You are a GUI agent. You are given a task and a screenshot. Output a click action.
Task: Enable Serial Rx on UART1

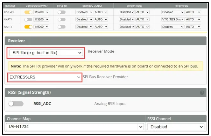coord(61,19)
